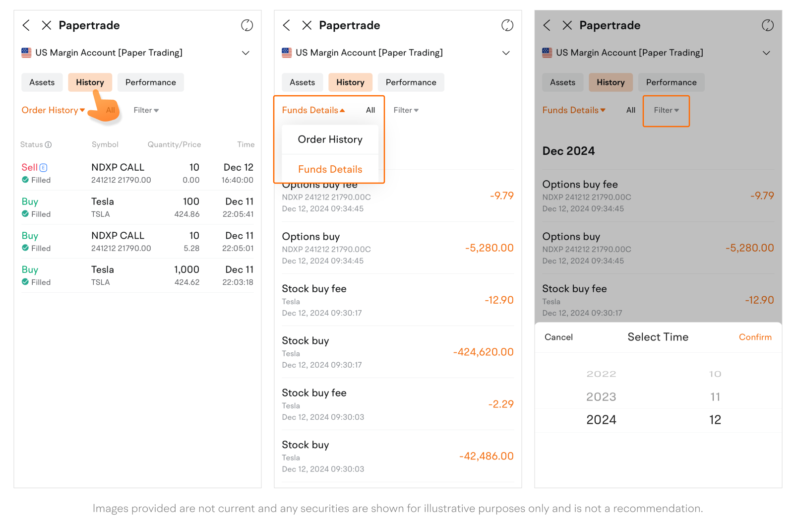796x526 pixels.
Task: Expand the account selector chevron in the leftmost screen
Action: (x=245, y=53)
